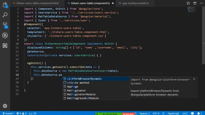Image resolution: width=205 pixels, height=115 pixels.
Task: Open Manage gear in activity bar
Action: [5, 106]
